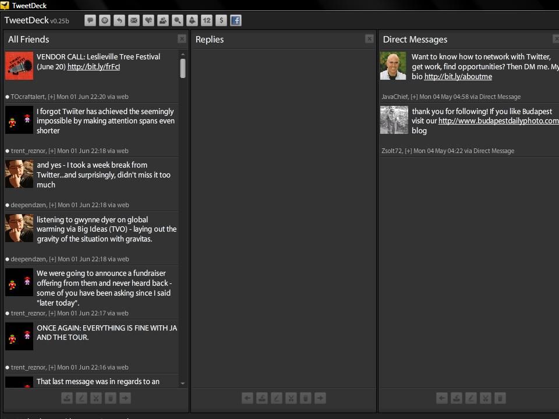Click scissors clear-seen icon under All Friends
The image size is (559, 419).
click(96, 398)
